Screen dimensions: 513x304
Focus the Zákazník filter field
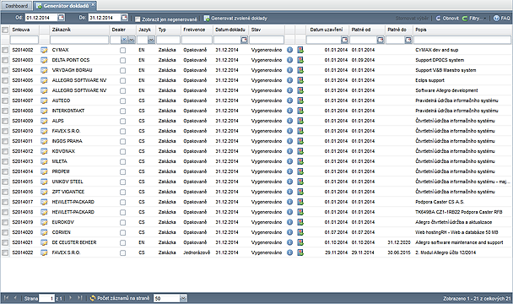[x=79, y=40]
